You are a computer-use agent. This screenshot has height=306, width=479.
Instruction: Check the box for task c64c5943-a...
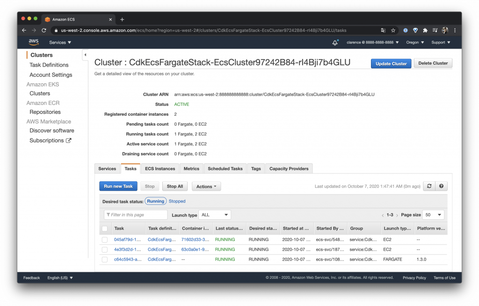point(105,260)
